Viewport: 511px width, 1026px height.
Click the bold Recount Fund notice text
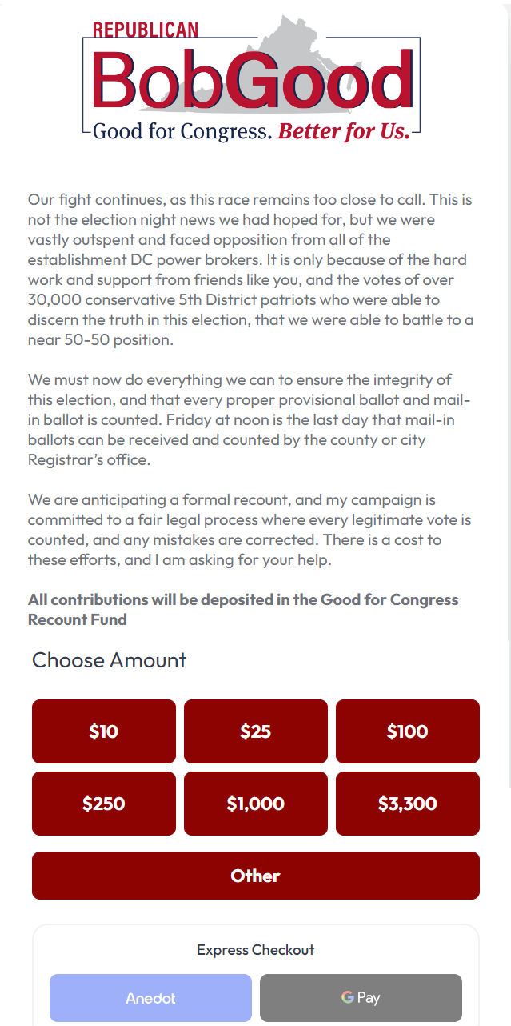[x=243, y=609]
